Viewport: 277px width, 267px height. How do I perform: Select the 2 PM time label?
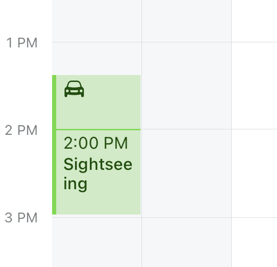[21, 130]
